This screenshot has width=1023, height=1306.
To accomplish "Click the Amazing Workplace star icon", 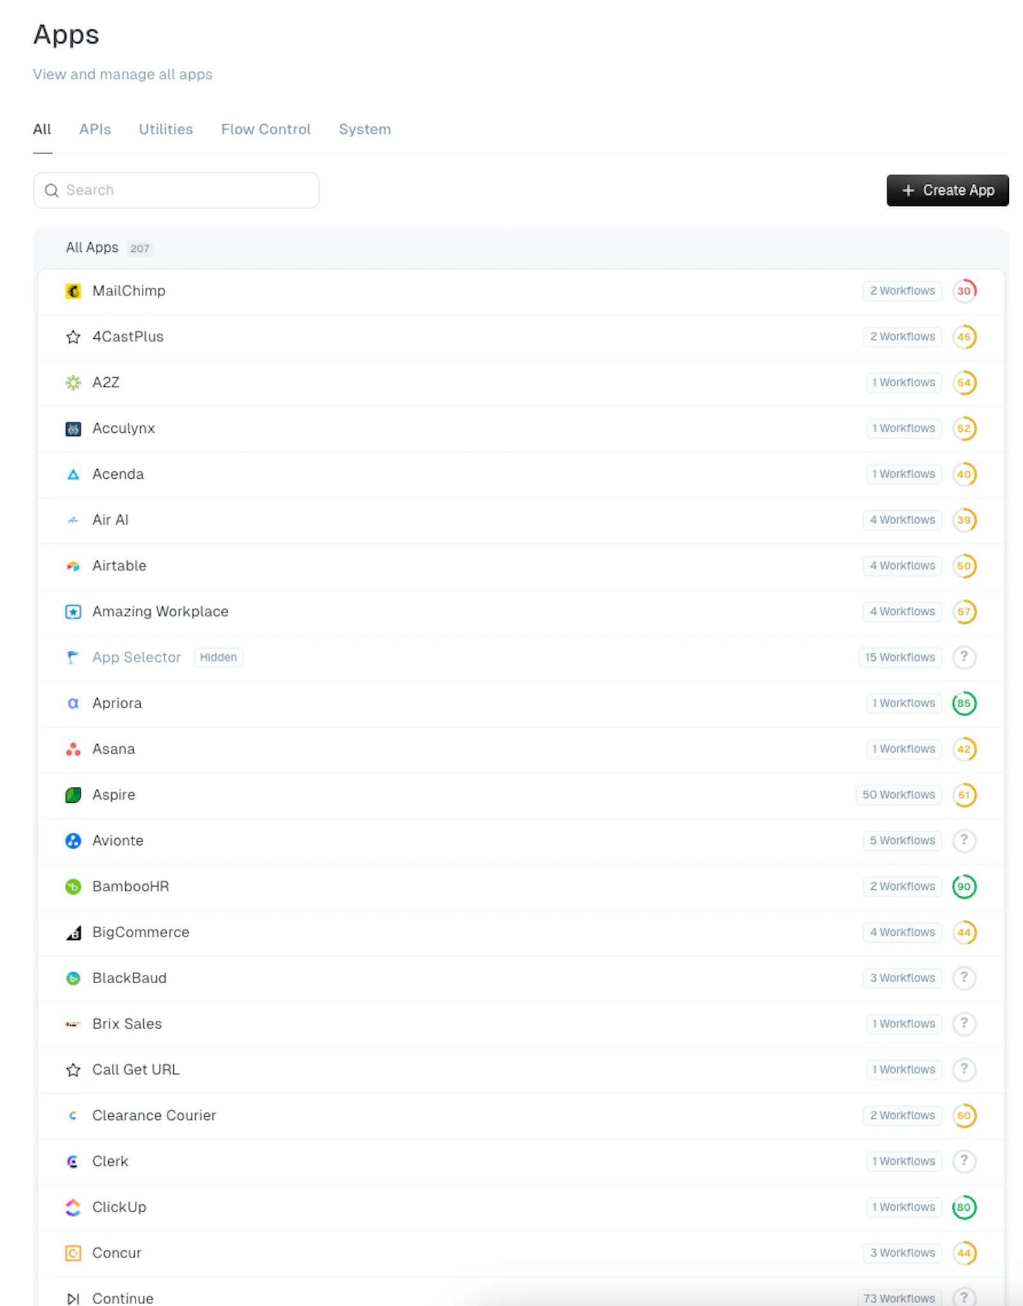I will click(74, 612).
